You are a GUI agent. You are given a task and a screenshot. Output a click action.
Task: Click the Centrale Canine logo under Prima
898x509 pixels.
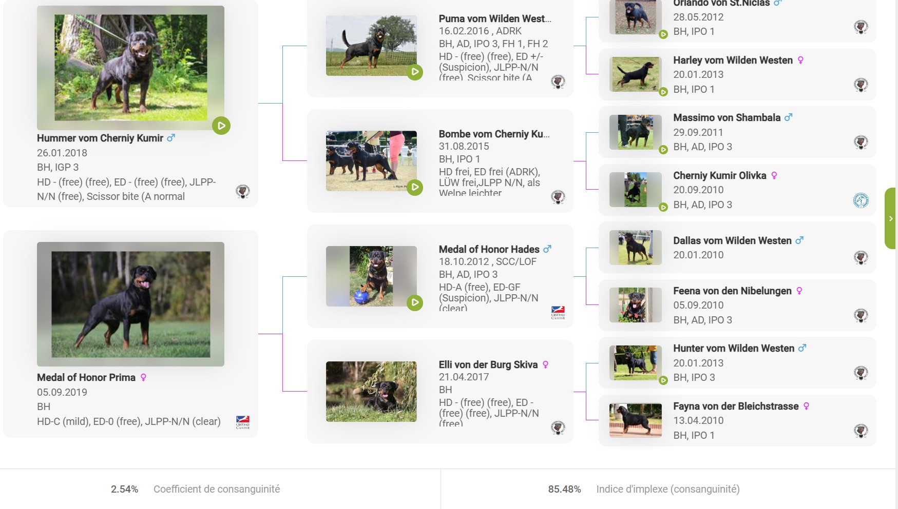pyautogui.click(x=243, y=422)
